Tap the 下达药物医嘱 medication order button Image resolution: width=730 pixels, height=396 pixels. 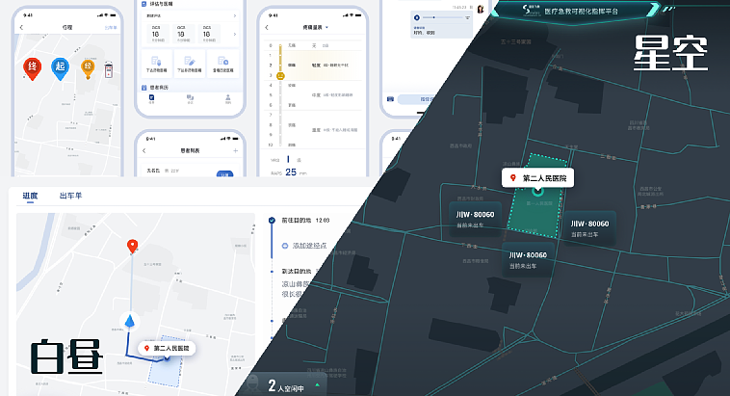point(156,64)
